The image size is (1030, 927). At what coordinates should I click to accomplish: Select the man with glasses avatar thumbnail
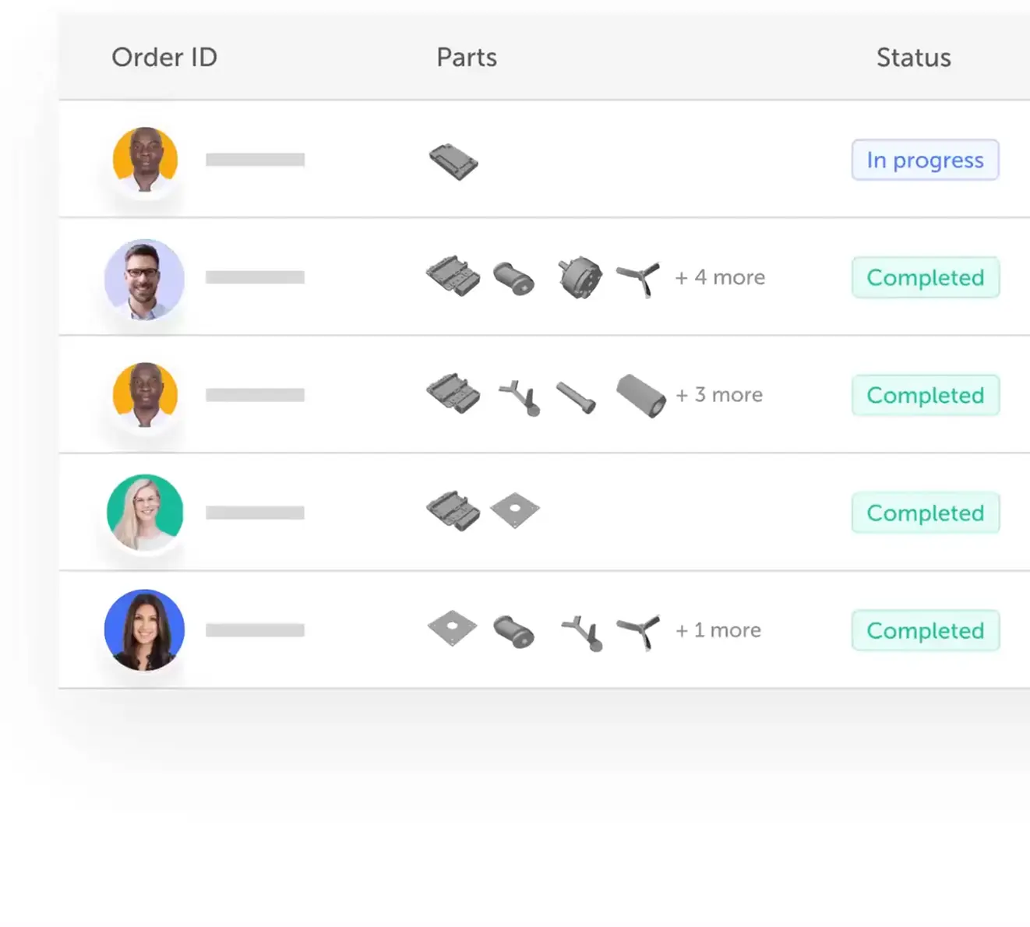pyautogui.click(x=144, y=277)
